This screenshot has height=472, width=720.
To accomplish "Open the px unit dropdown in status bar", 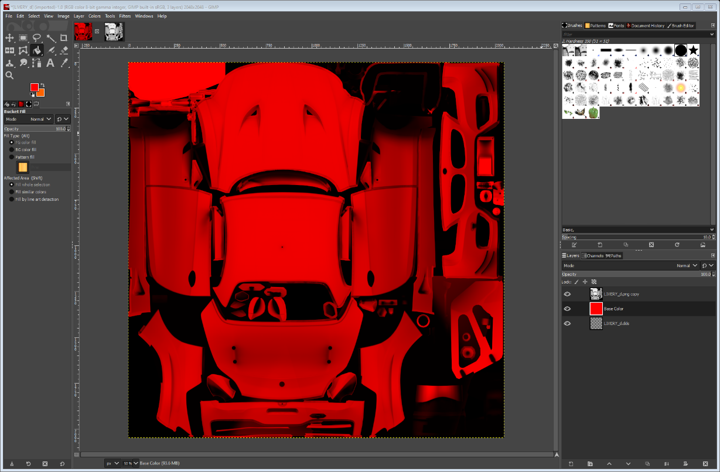I will point(112,463).
